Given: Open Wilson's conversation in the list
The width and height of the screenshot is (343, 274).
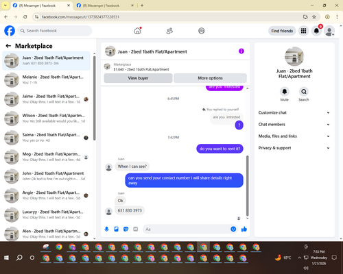Looking at the screenshot, I should [x=47, y=119].
